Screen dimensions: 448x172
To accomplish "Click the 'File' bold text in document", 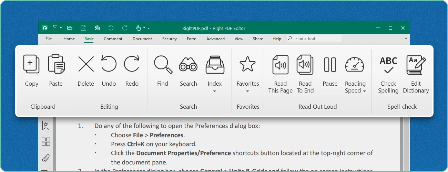I will (138, 135).
